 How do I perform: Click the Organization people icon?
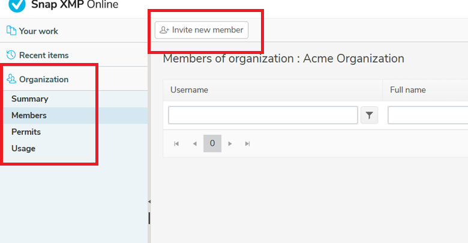click(11, 79)
